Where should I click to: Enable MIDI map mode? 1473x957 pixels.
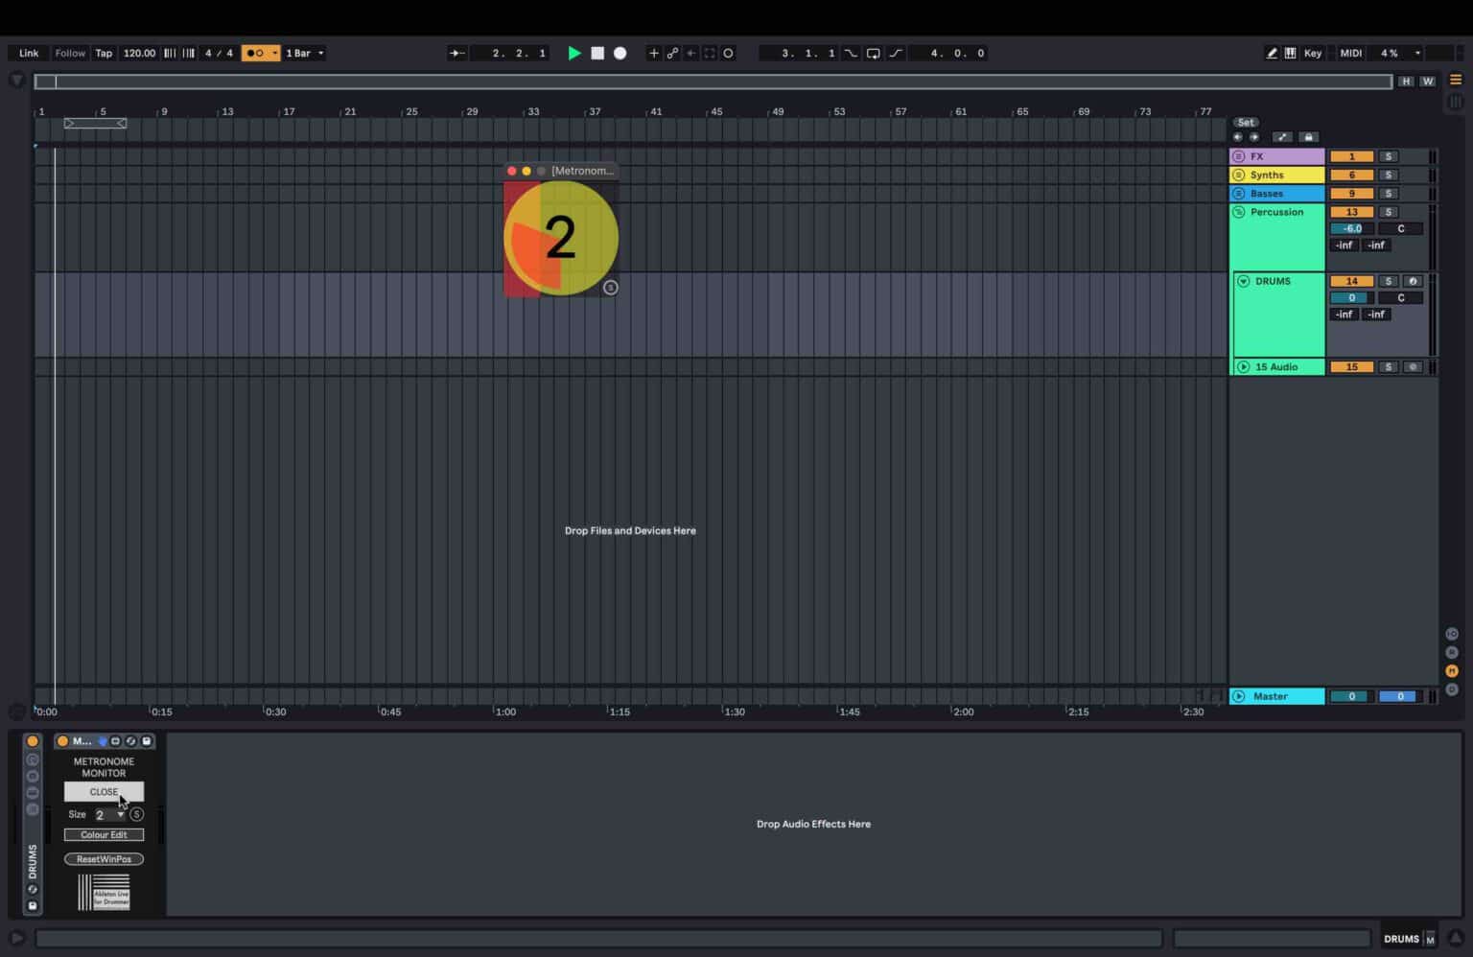coord(1349,53)
